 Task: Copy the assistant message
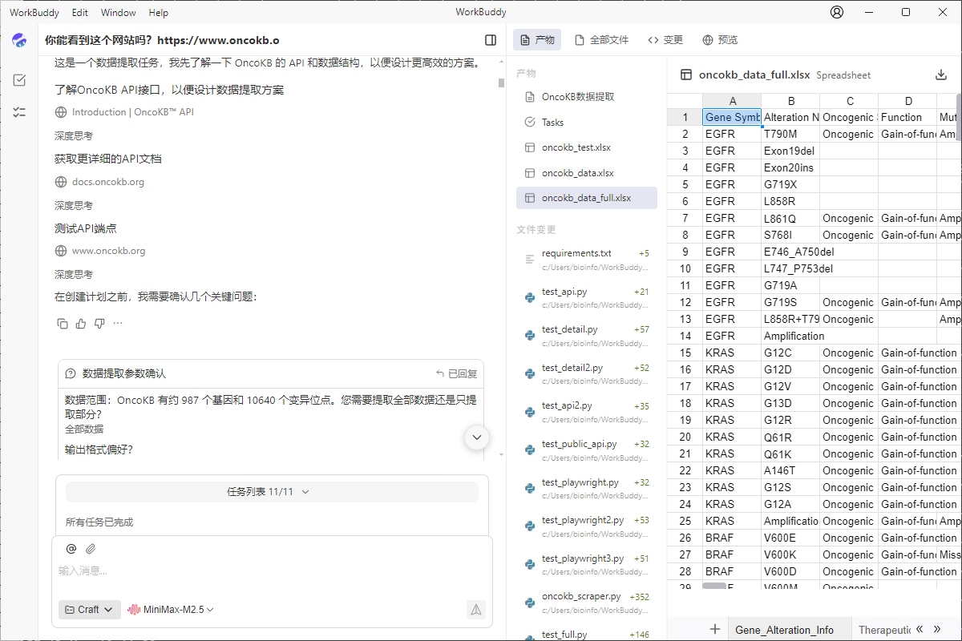point(63,324)
